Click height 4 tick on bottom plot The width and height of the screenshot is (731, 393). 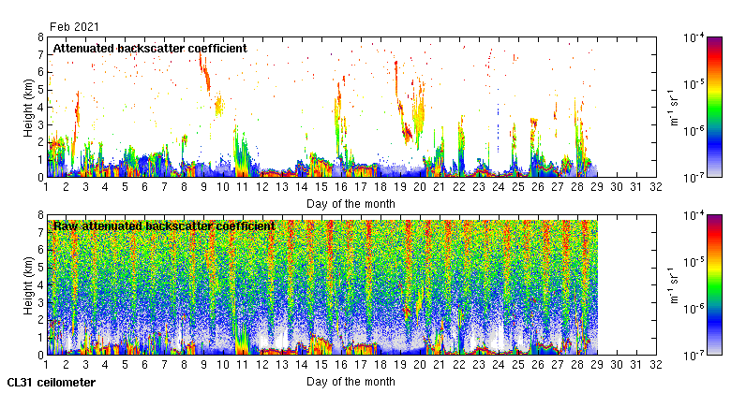[x=40, y=285]
